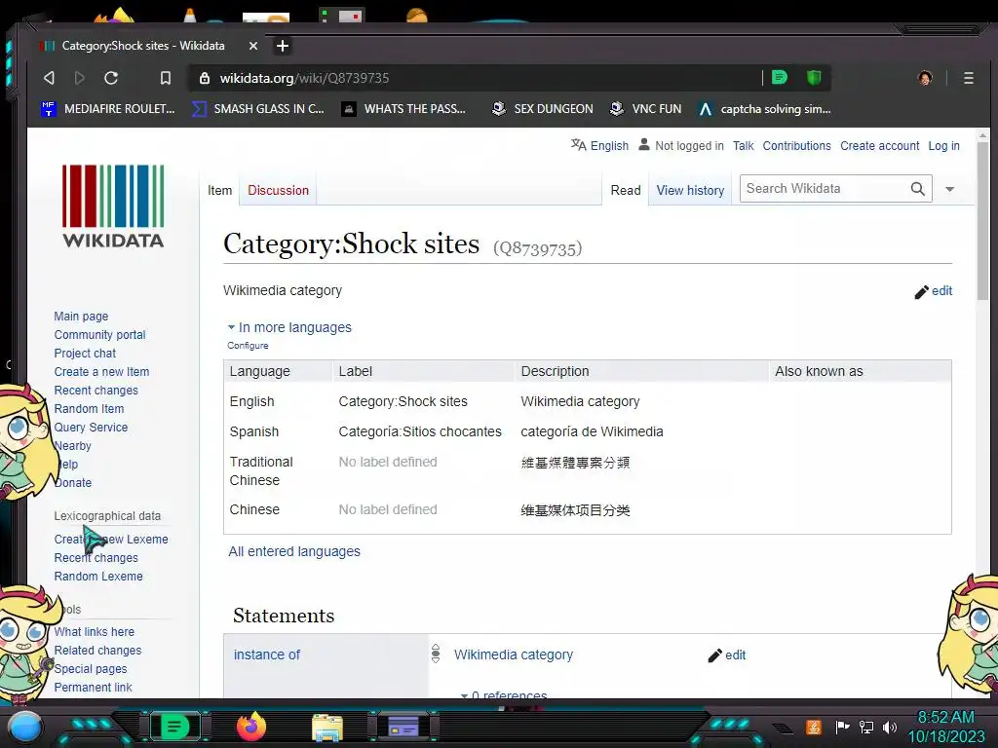The width and height of the screenshot is (998, 748).
Task: Click the rank selector icon beside Wikimedia category
Action: (x=436, y=654)
